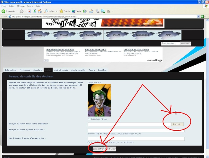Click the page scrollbar down arrow
209x158 pixels.
point(207,156)
